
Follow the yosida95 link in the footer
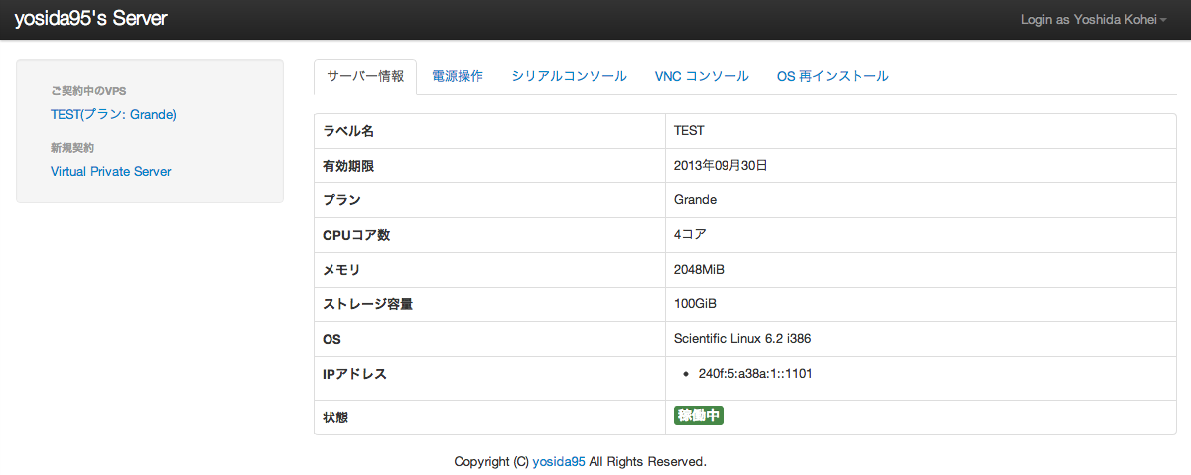click(559, 462)
